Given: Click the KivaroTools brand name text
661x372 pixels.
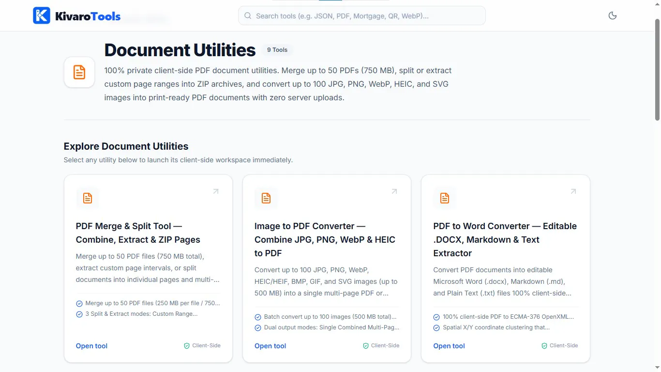Looking at the screenshot, I should coord(88,16).
